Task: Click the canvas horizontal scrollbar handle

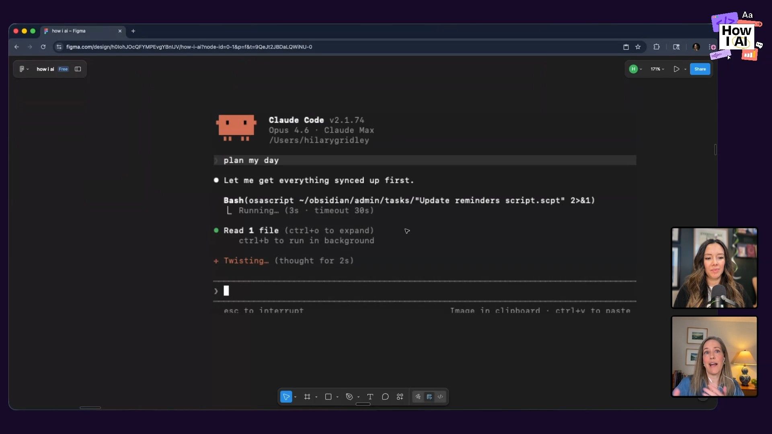Action: 90,407
